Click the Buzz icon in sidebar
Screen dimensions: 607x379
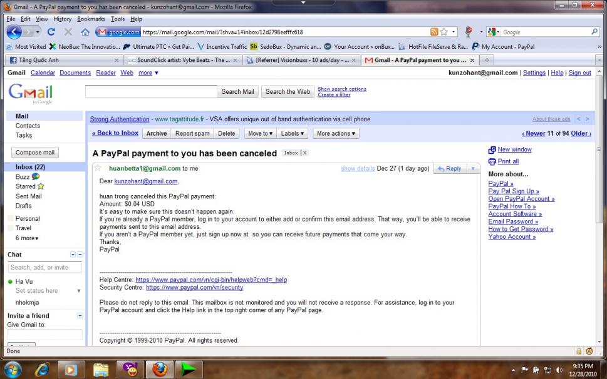click(x=36, y=176)
